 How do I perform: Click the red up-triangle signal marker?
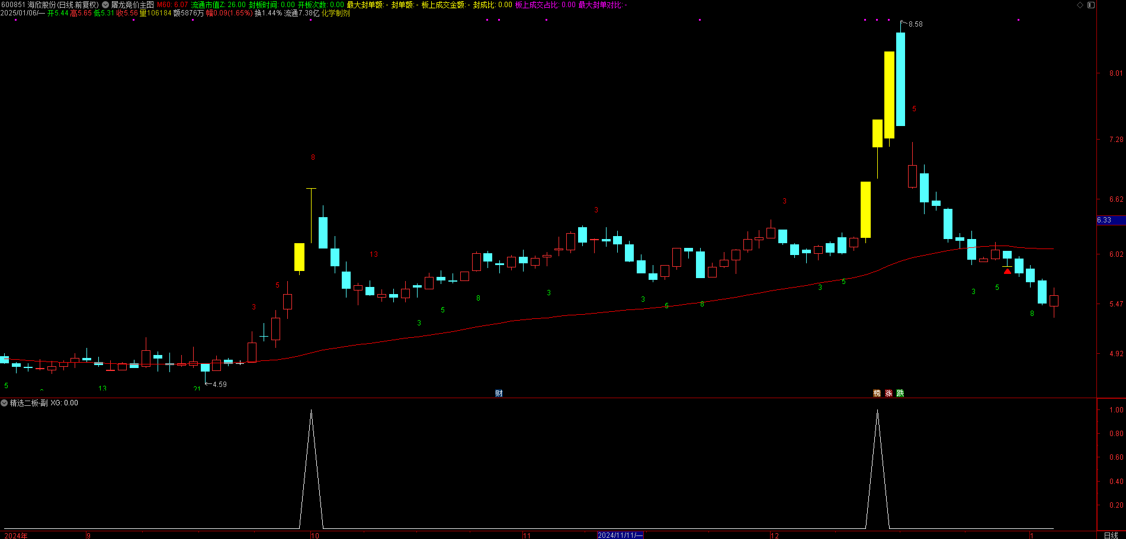(x=1008, y=271)
